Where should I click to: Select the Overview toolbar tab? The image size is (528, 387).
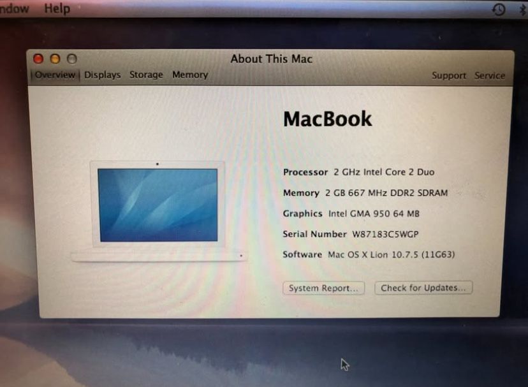pyautogui.click(x=54, y=75)
